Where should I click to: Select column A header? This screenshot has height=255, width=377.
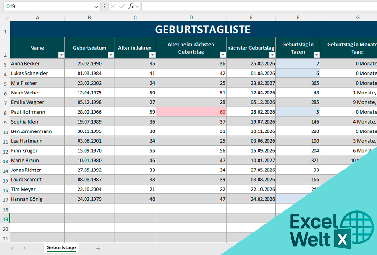point(37,18)
